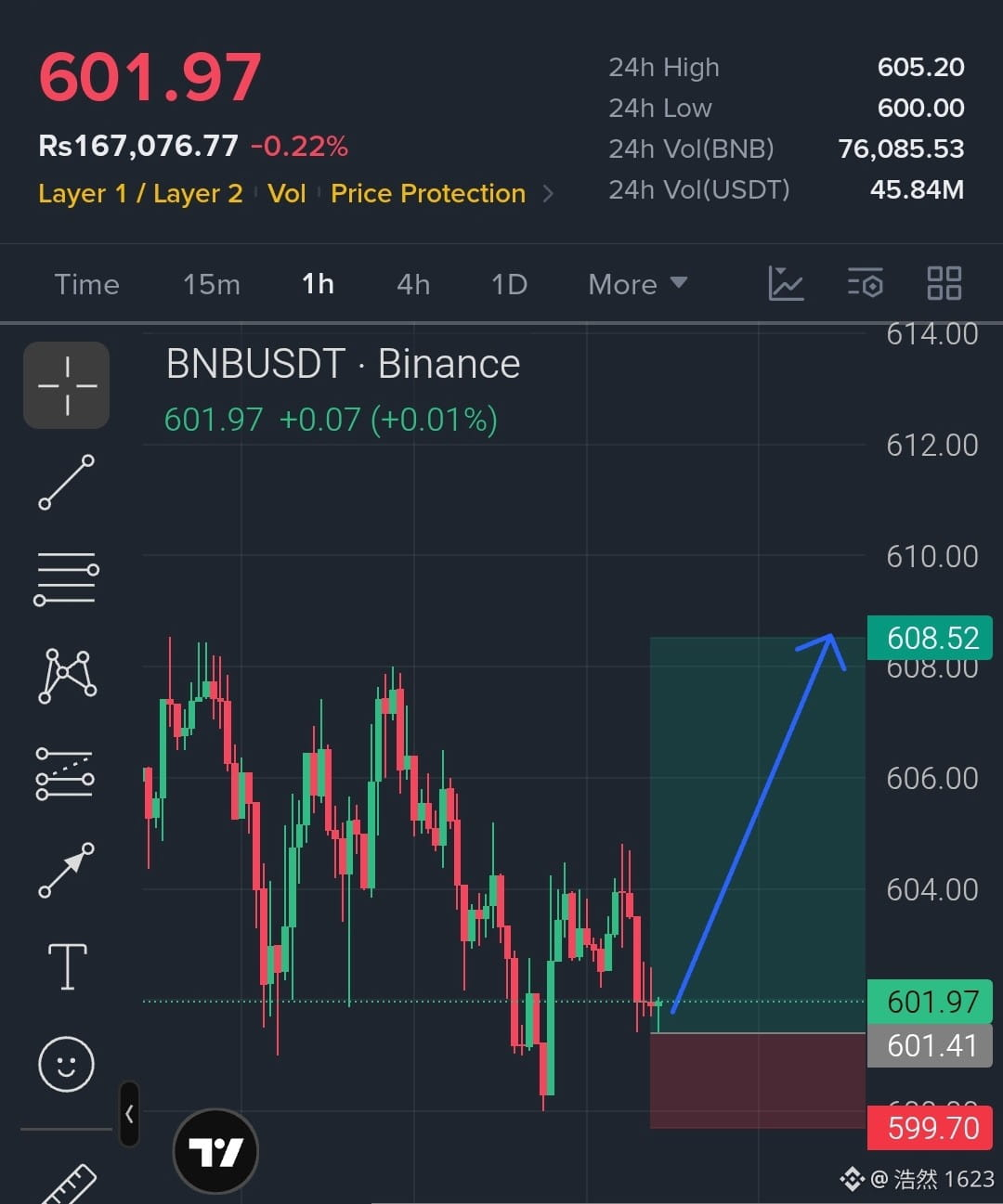Image resolution: width=1003 pixels, height=1204 pixels.
Task: Click the 24h Vol(USDT) value 45.84M
Action: (917, 189)
